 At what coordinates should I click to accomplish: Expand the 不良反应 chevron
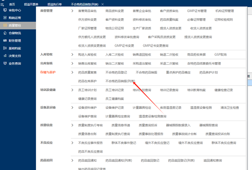pos(72,143)
